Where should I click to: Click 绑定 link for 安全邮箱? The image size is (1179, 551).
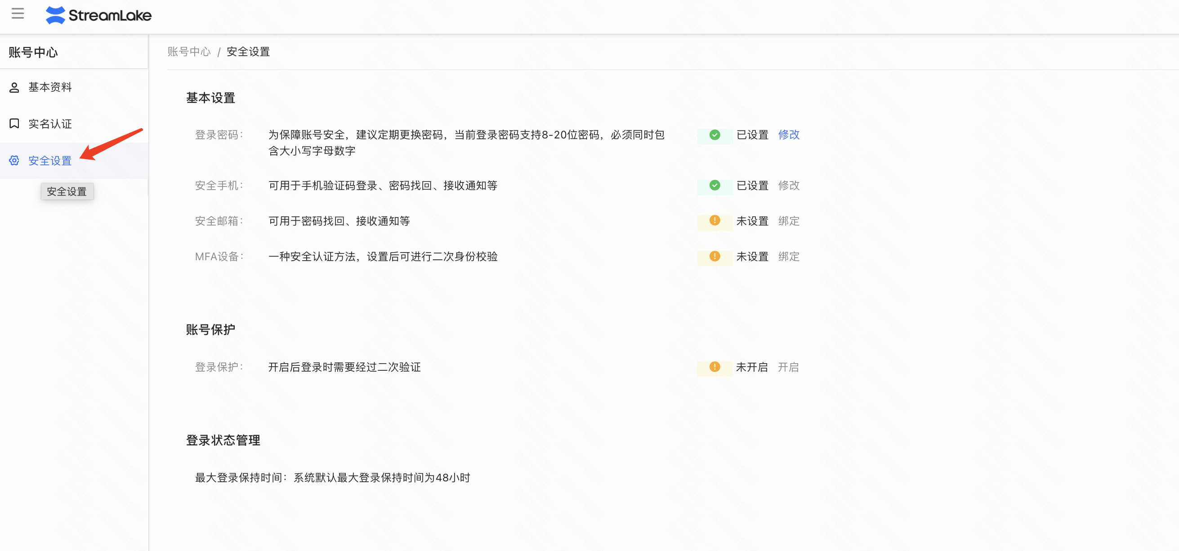coord(789,221)
